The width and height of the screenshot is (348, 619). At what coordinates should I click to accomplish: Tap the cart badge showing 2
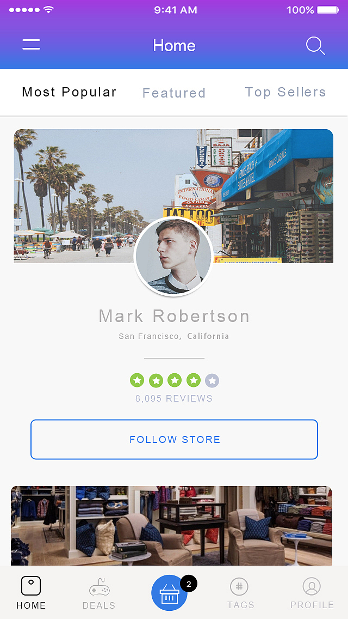point(189,584)
